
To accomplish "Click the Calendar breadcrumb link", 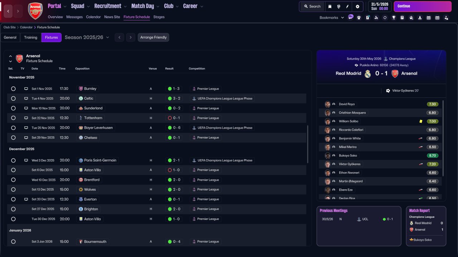I will pyautogui.click(x=26, y=27).
